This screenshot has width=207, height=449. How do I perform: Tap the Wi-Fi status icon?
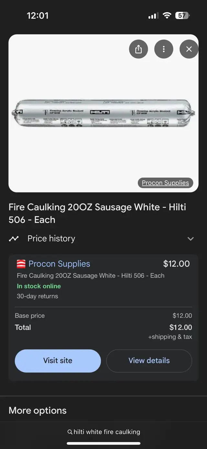coord(167,15)
